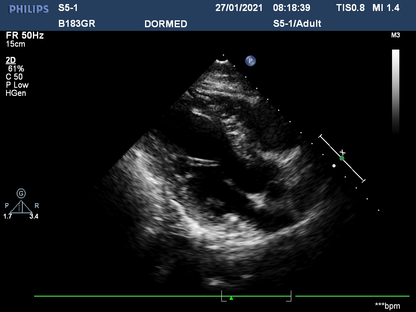416x312 pixels.
Task: Click the C 50 compression value
Action: pyautogui.click(x=14, y=77)
